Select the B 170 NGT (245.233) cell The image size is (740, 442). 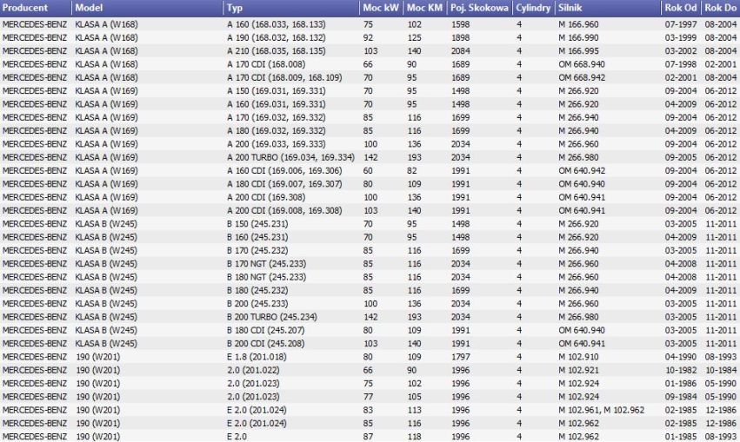(266, 263)
